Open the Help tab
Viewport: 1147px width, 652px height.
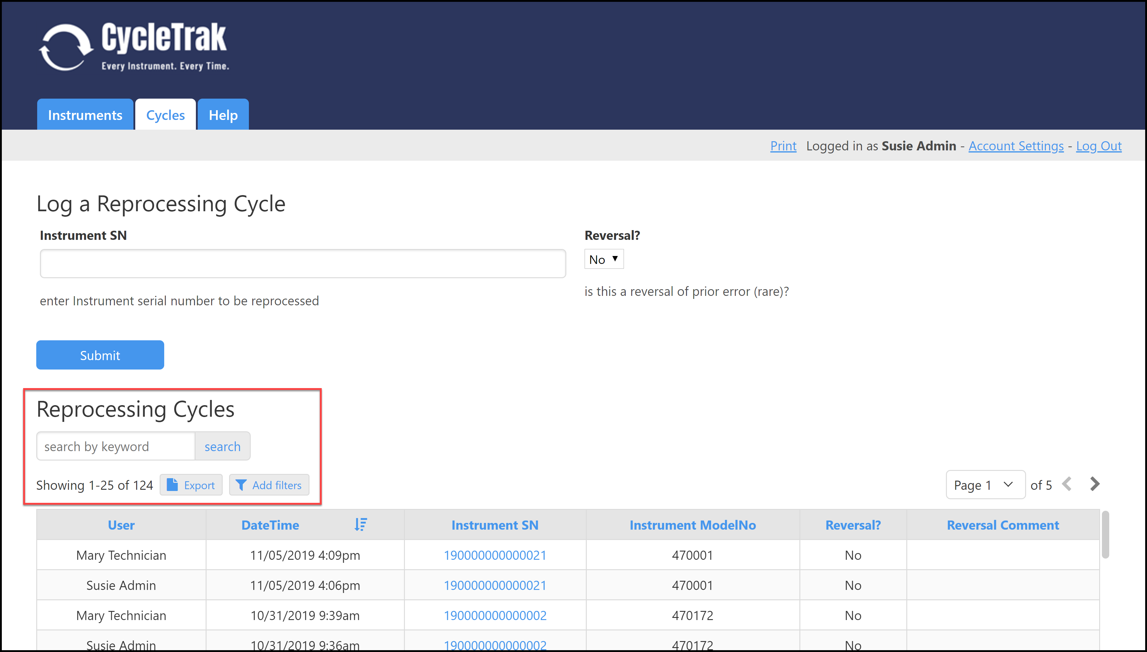[223, 115]
